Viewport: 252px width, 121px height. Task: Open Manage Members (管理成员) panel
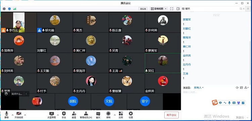point(86,115)
